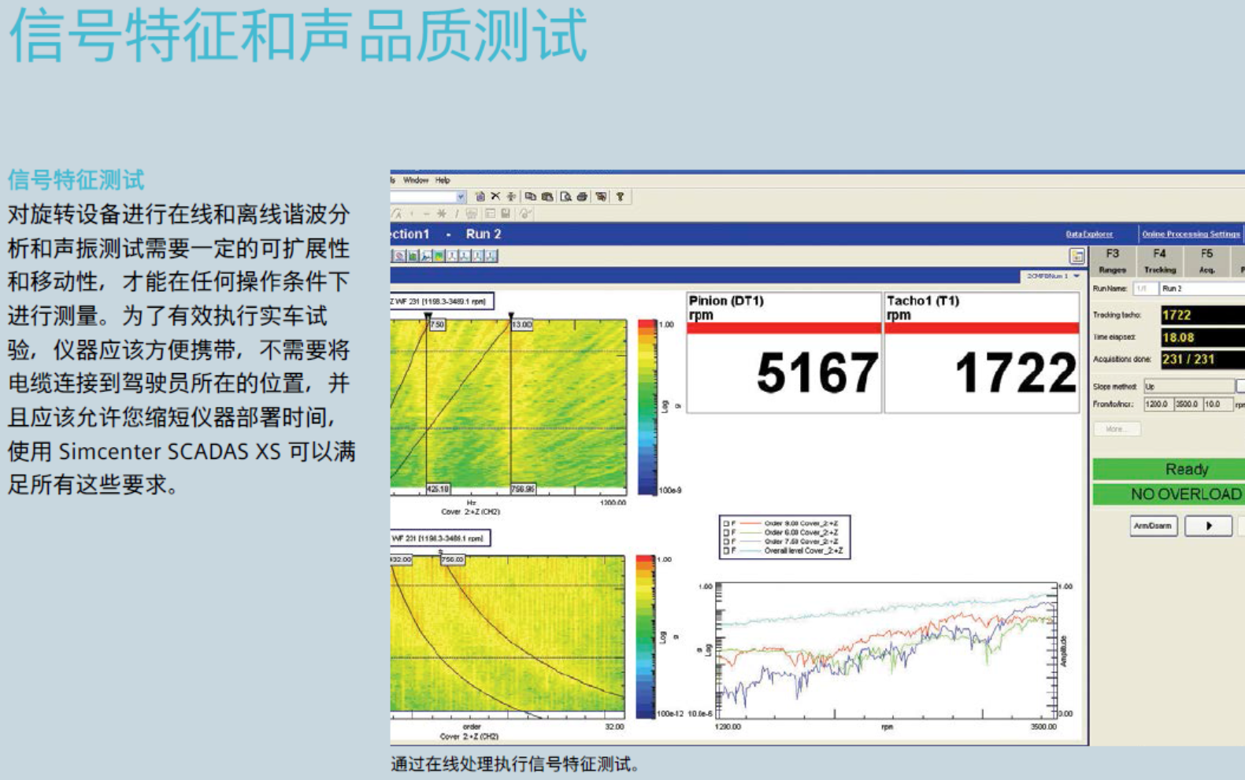Image resolution: width=1245 pixels, height=780 pixels.
Task: Open the Data Explorer link
Action: pos(1089,234)
